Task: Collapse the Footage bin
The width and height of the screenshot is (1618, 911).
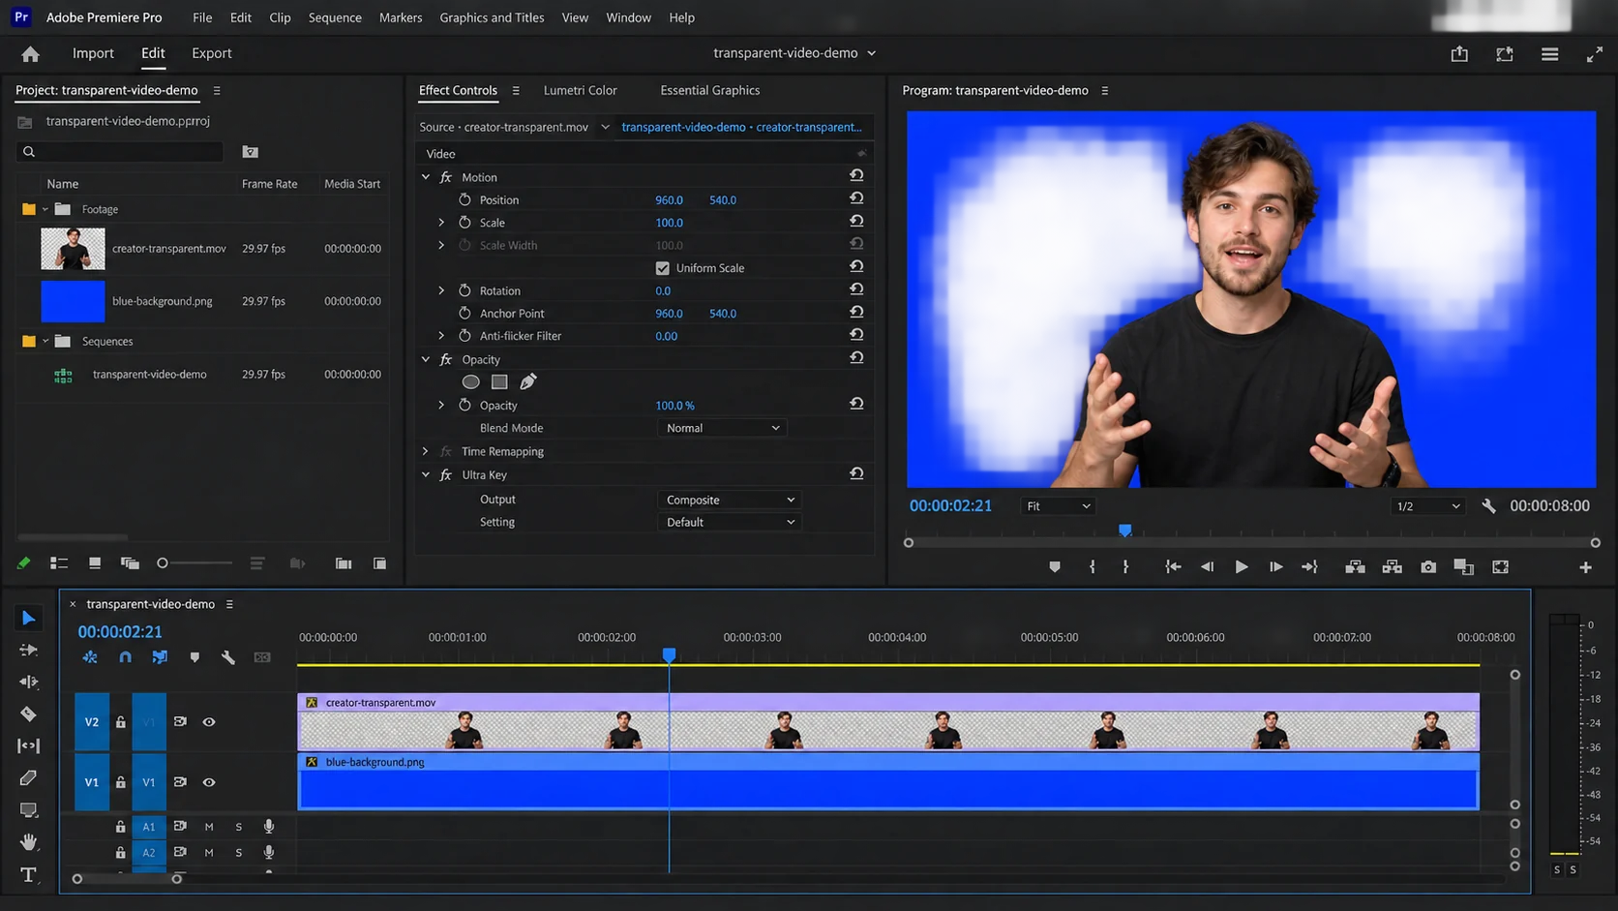Action: 45,209
